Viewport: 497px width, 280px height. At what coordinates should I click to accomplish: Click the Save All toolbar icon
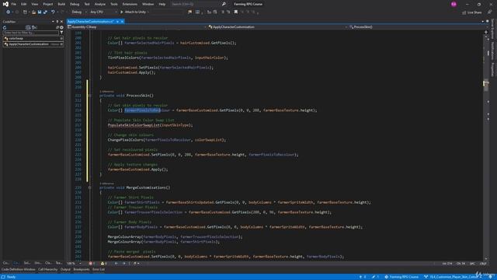coord(45,12)
